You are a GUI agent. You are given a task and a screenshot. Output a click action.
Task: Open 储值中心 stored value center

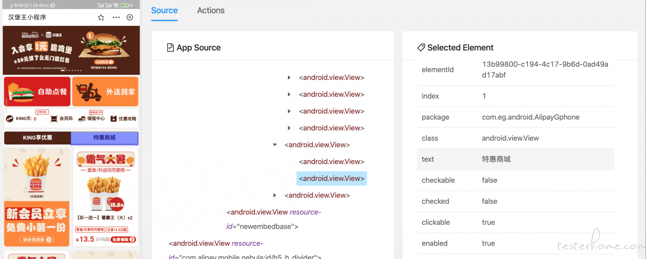tap(91, 119)
